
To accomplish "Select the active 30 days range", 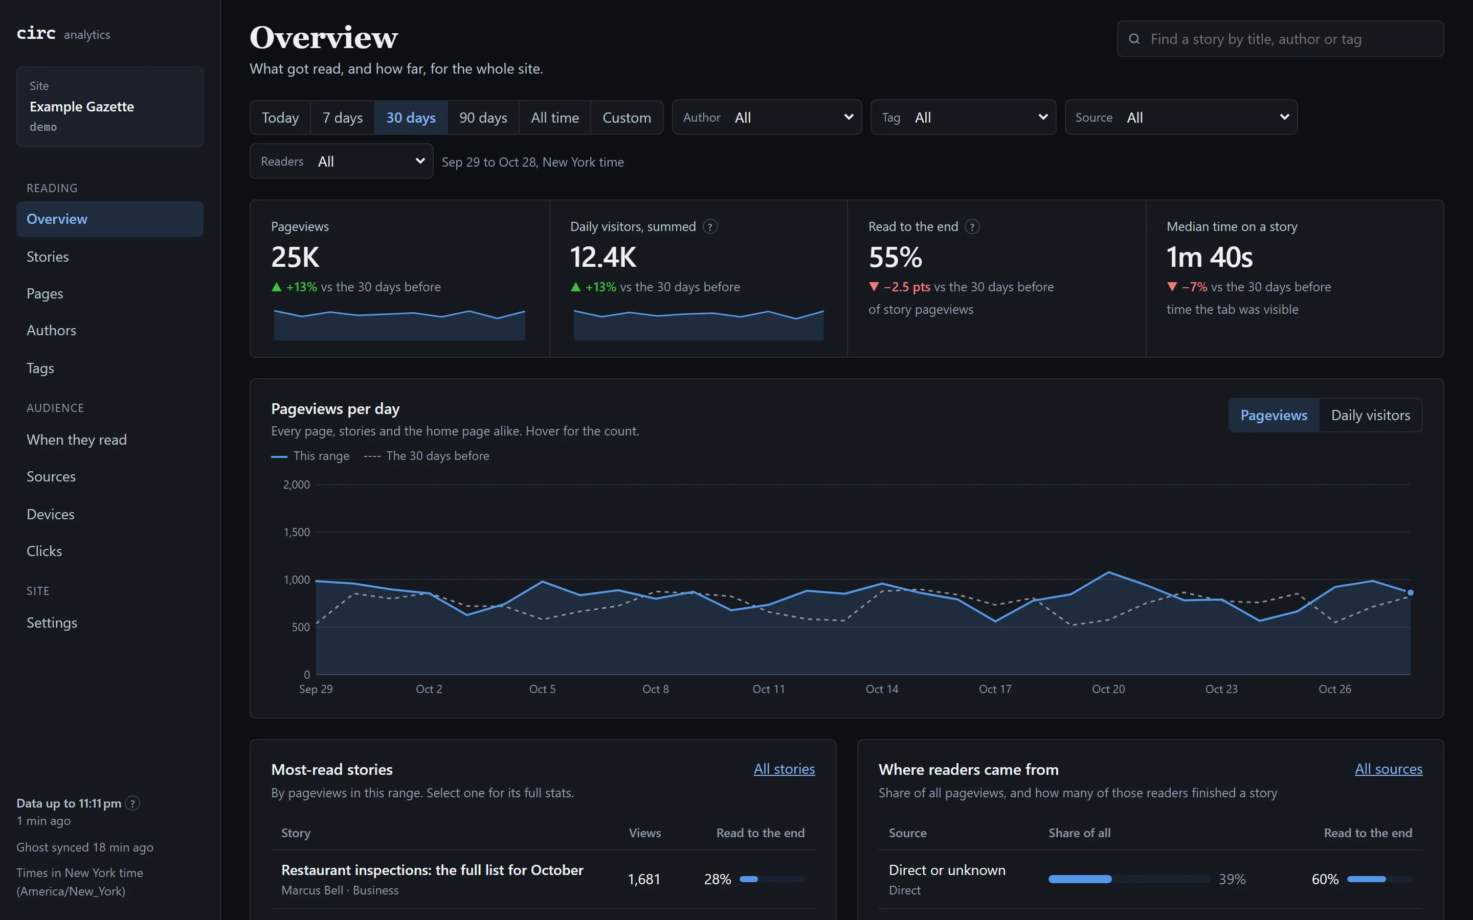I will point(411,118).
